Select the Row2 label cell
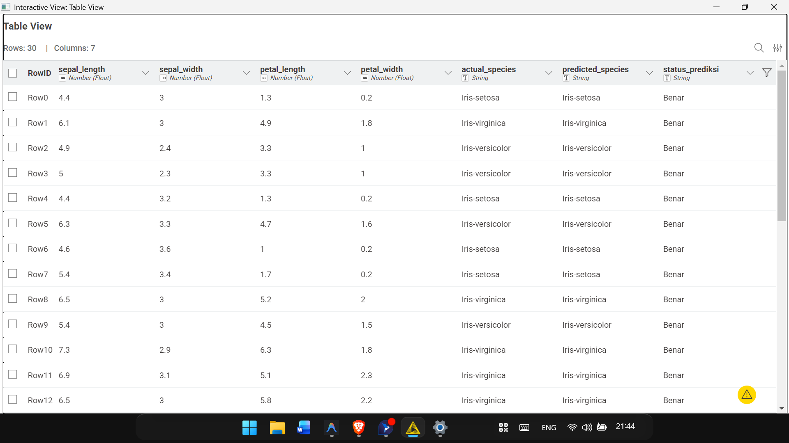789x443 pixels. point(38,148)
